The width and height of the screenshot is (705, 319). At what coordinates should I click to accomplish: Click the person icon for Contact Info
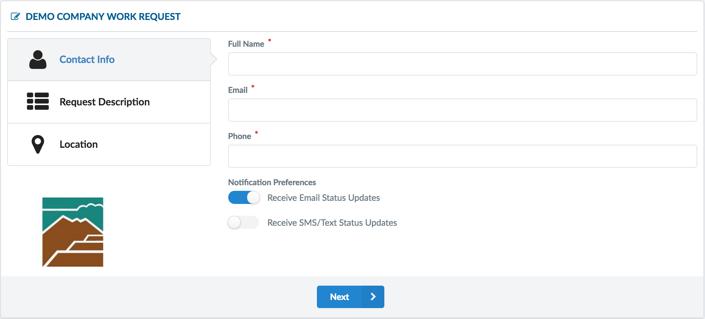click(x=38, y=60)
